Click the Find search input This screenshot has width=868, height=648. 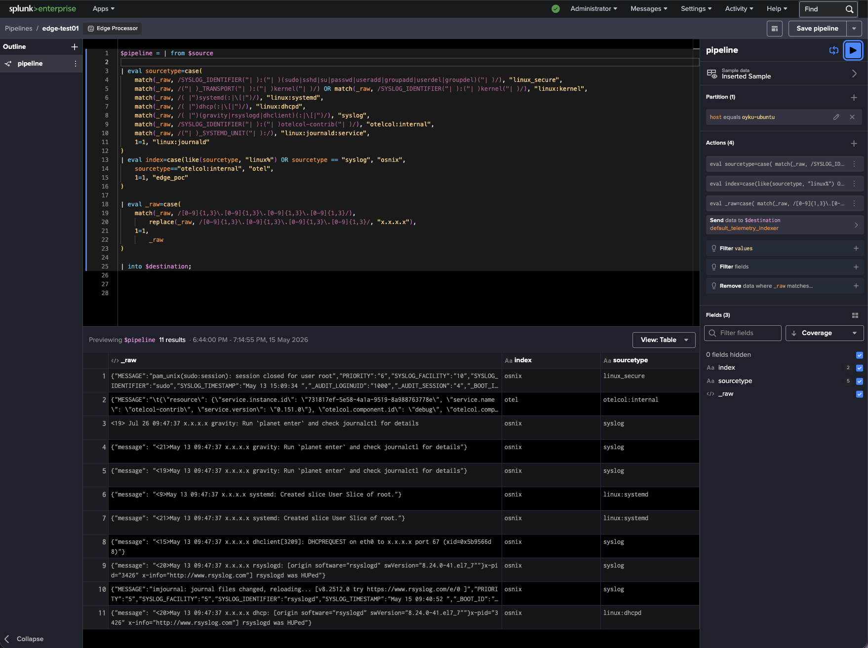823,9
